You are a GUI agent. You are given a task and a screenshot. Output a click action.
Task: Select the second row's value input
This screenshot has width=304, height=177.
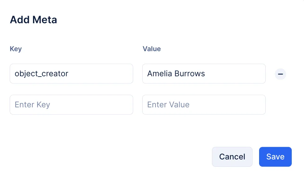click(204, 105)
